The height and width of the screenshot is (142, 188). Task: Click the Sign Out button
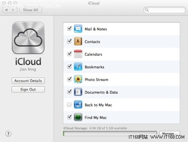(28, 90)
